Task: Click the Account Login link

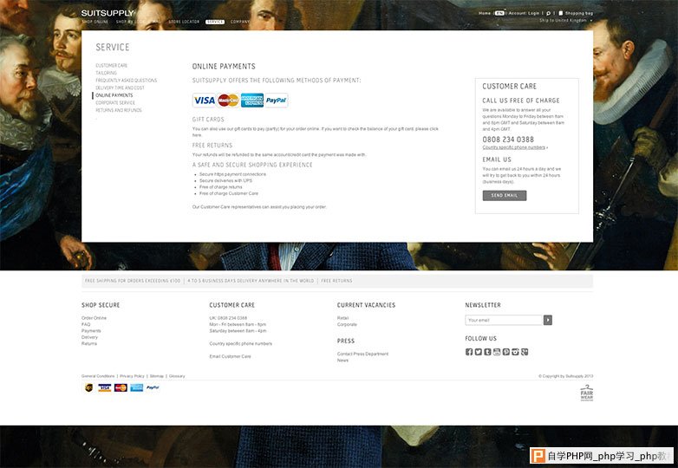Action: (524, 13)
